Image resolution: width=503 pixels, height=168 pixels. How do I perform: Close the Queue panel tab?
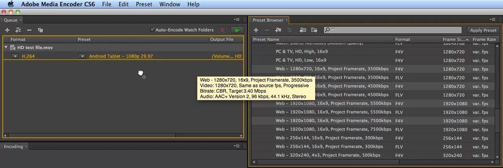(x=21, y=20)
